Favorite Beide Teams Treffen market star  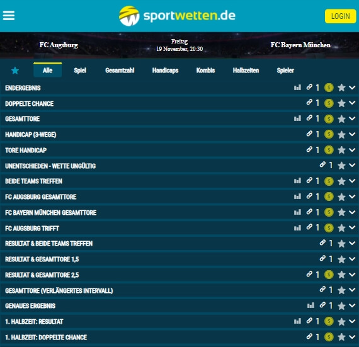(x=341, y=181)
